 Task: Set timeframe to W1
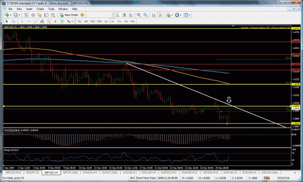click(x=126, y=21)
